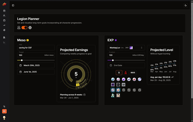The width and height of the screenshot is (193, 122).
Task: Open the MonkeyLuv character dropdown
Action: click(126, 48)
